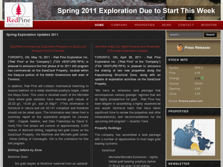Click the Property Holdings subheading

pyautogui.click(x=108, y=128)
